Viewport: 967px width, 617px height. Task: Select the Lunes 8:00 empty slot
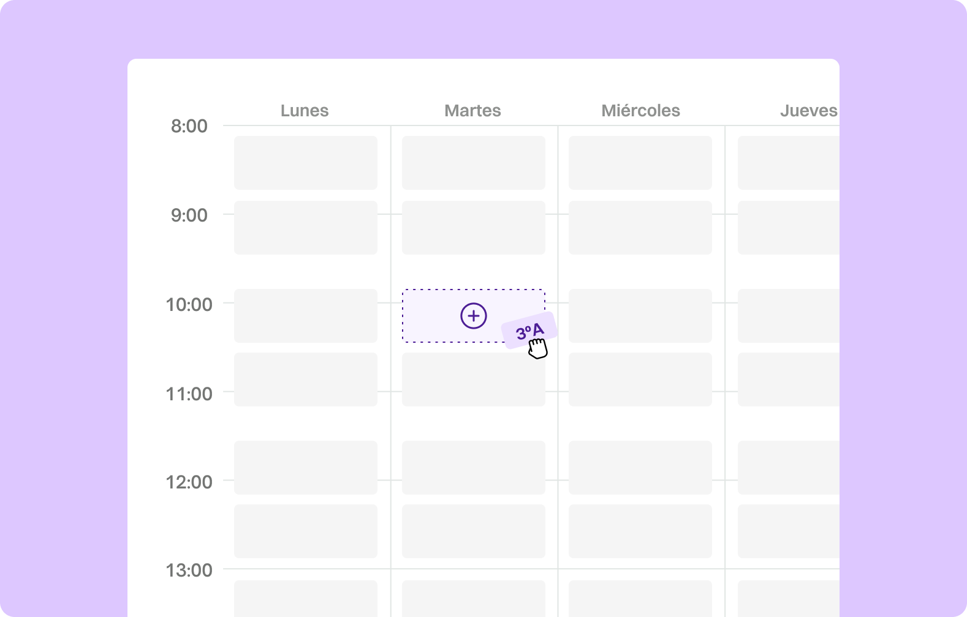306,163
